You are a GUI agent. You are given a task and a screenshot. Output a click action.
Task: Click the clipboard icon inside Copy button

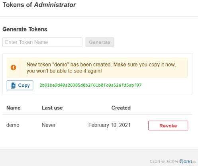tap(13, 85)
